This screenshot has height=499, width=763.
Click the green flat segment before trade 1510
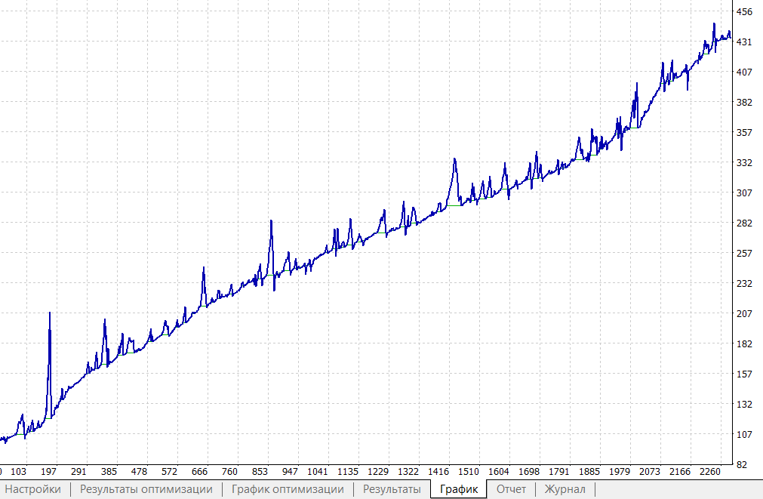click(454, 205)
